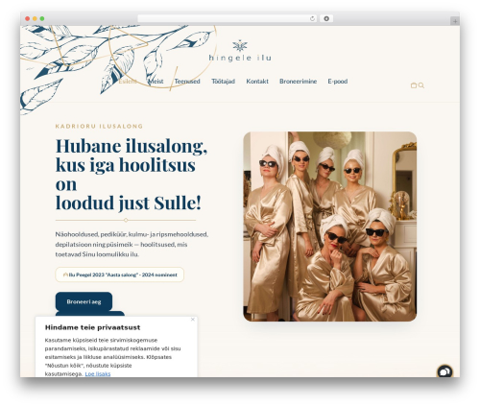Click the green fullscreen window button
The image size is (480, 406).
tap(42, 19)
